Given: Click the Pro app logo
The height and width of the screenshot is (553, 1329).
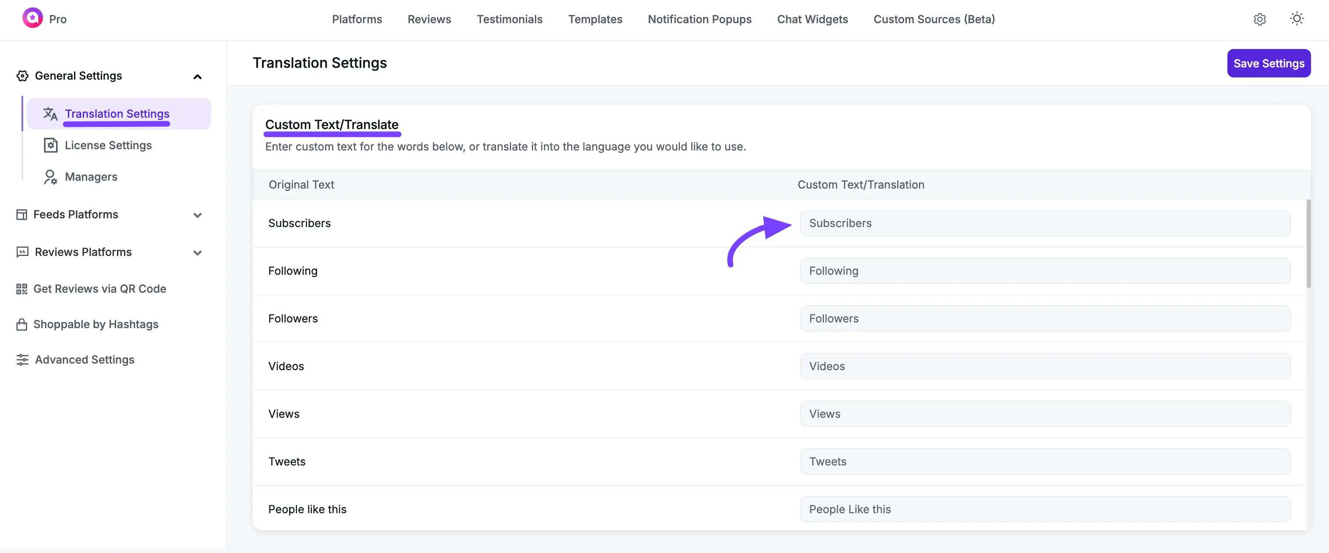Looking at the screenshot, I should 32,17.
